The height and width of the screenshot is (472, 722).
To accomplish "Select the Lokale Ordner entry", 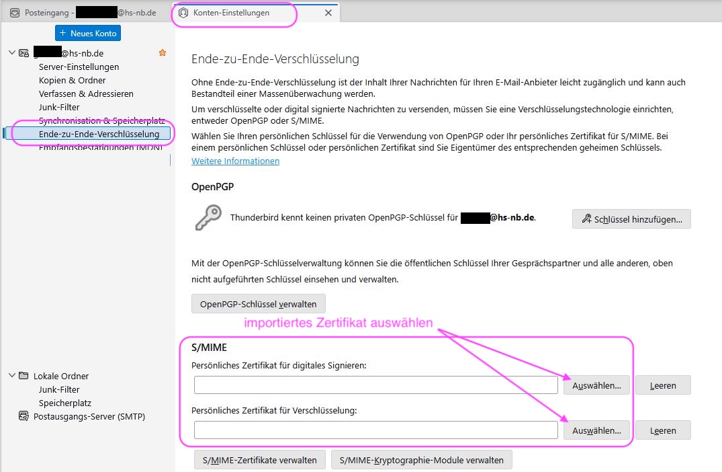I will pos(60,376).
